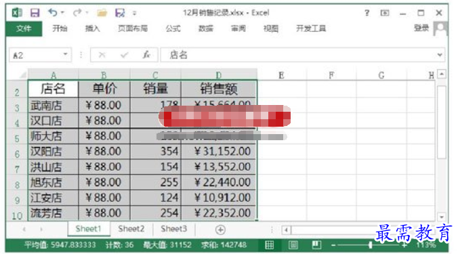Click the Excel application icon
Screen dimensions: 458x254
[x=17, y=13]
